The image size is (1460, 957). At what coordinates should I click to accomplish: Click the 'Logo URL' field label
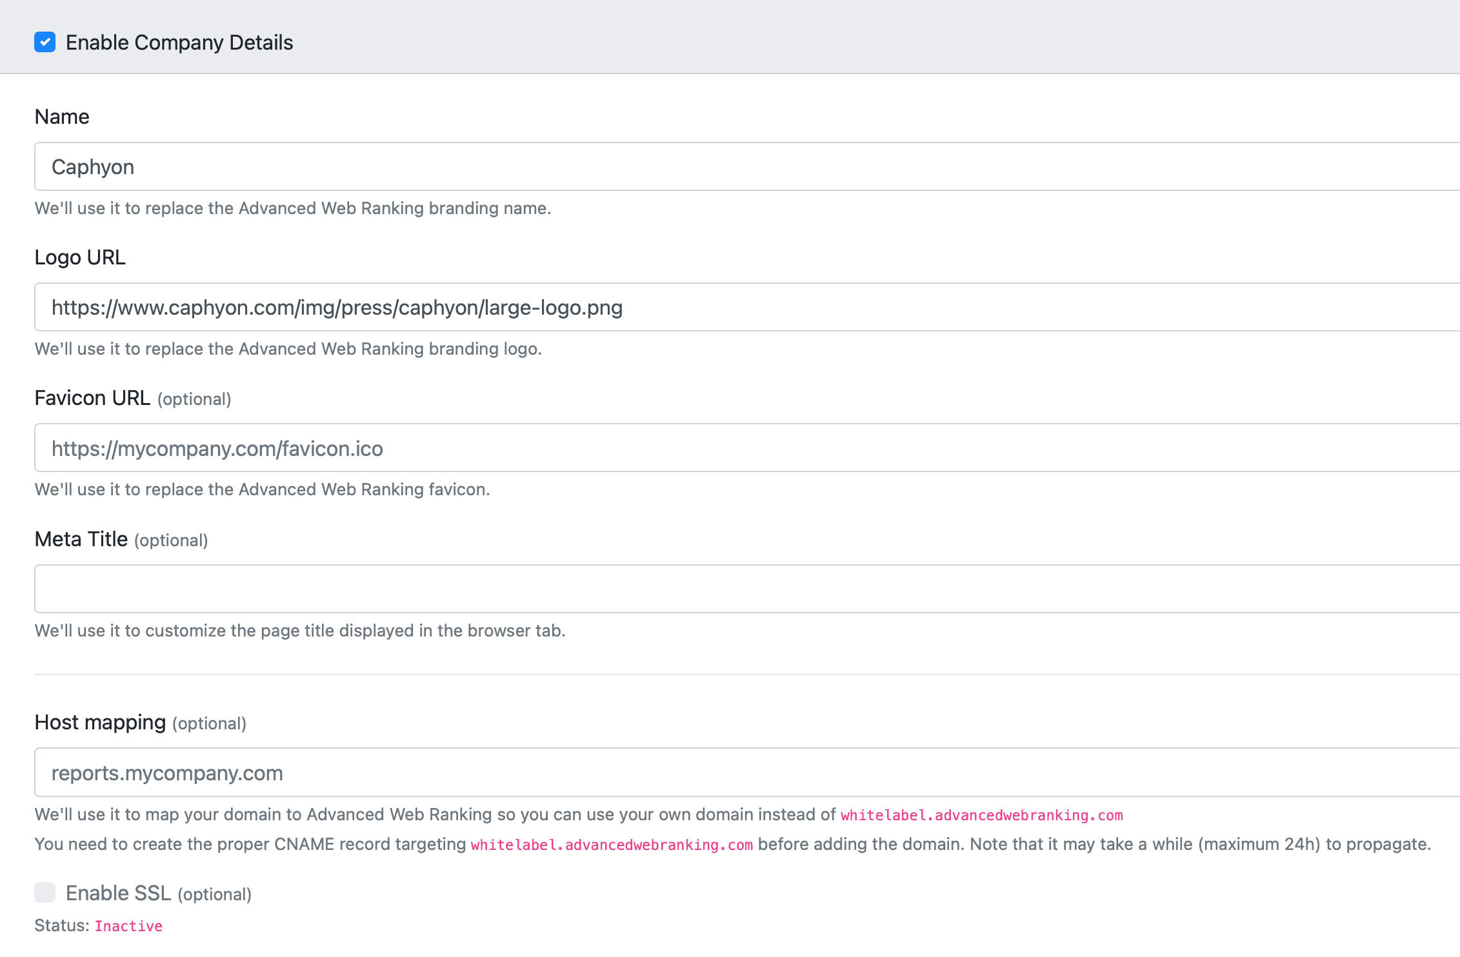80,257
